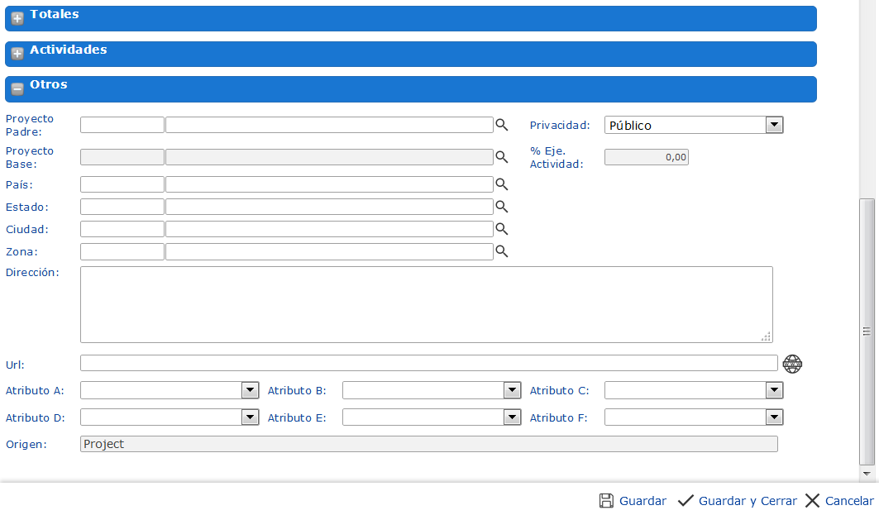Image resolution: width=879 pixels, height=515 pixels.
Task: Expand the Actividades section
Action: 17,54
